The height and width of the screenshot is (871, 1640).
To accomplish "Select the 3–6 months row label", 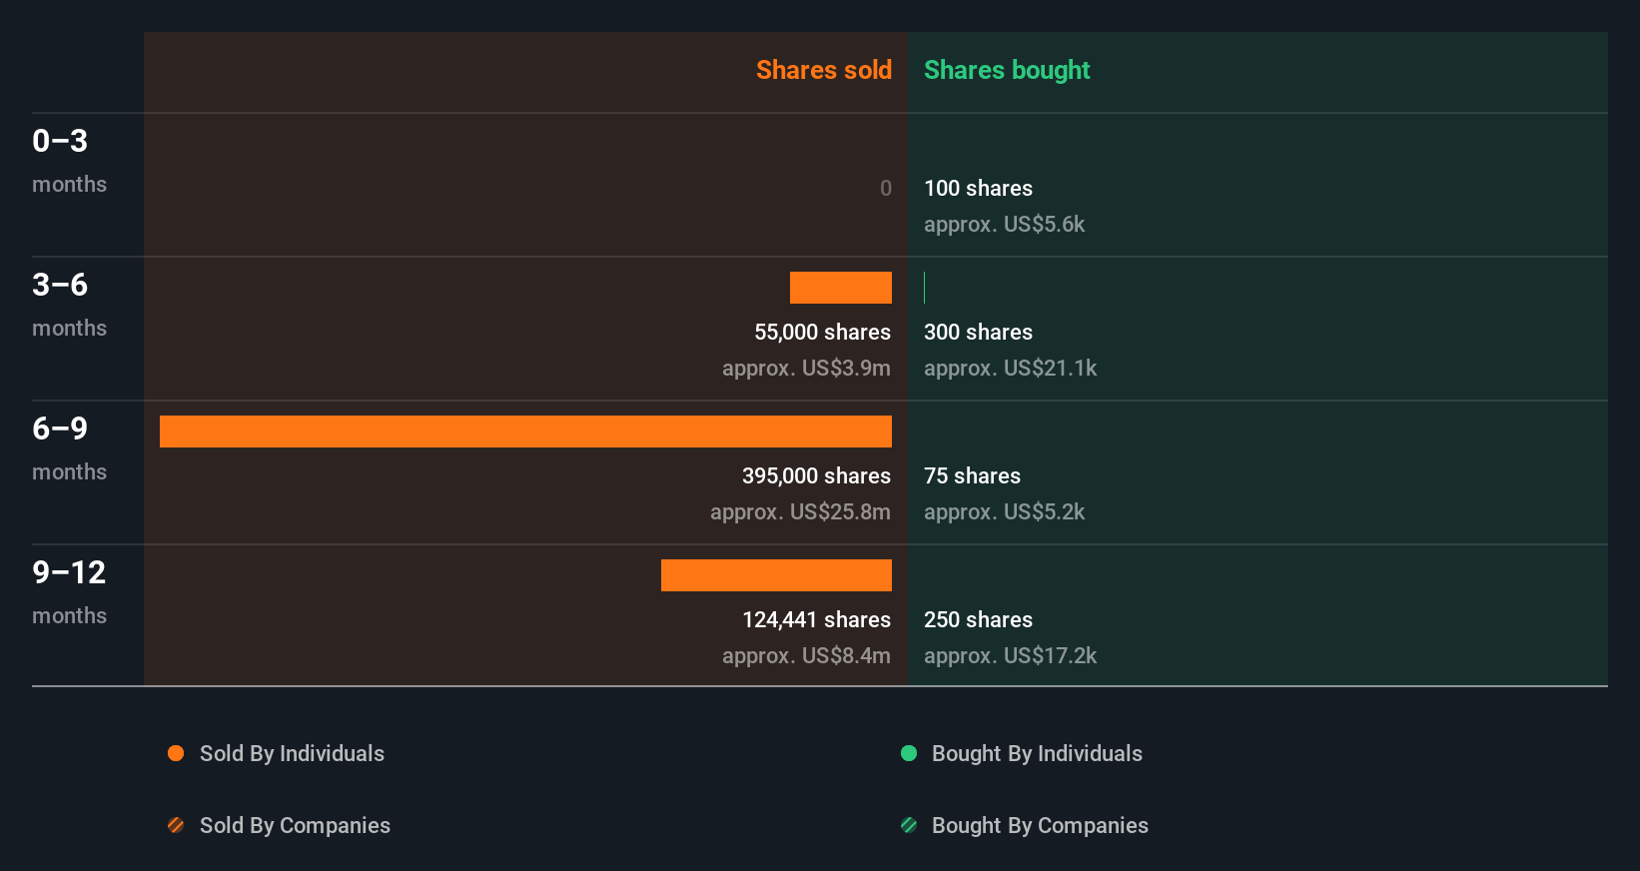I will pos(69,304).
